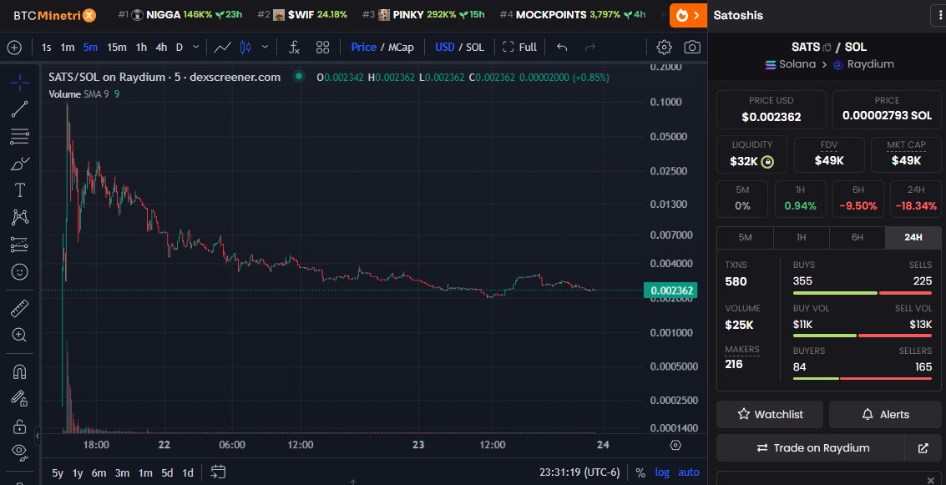This screenshot has height=485, width=946.
Task: Select the 15m timeframe
Action: click(x=116, y=47)
